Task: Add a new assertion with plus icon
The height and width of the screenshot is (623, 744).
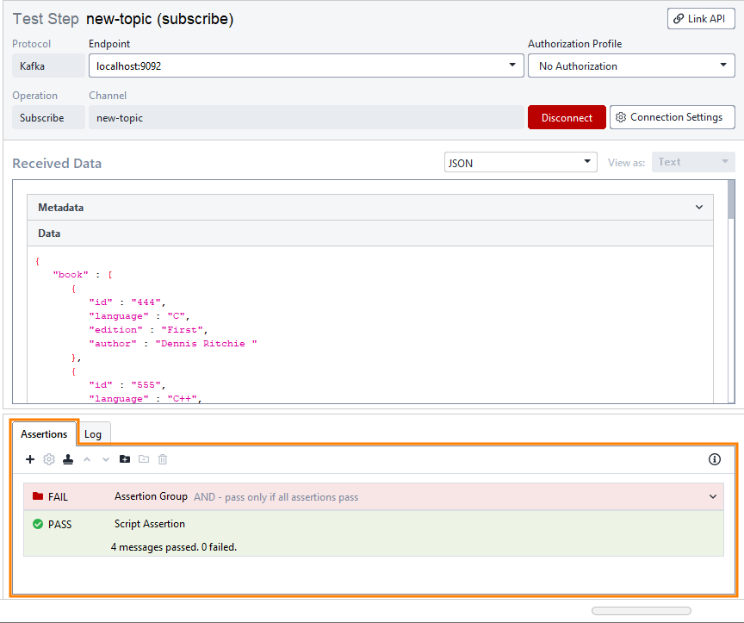Action: pyautogui.click(x=30, y=459)
